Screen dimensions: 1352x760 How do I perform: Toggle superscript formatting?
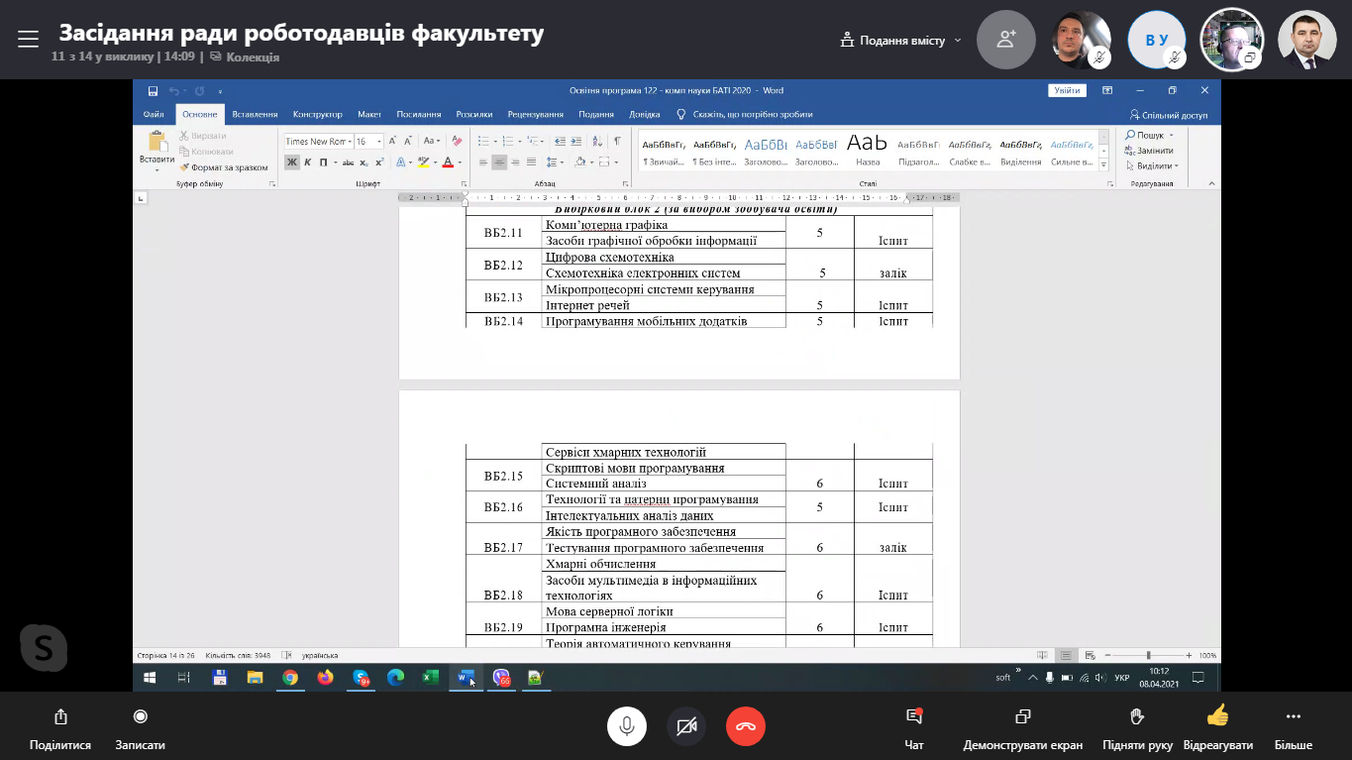tap(378, 163)
